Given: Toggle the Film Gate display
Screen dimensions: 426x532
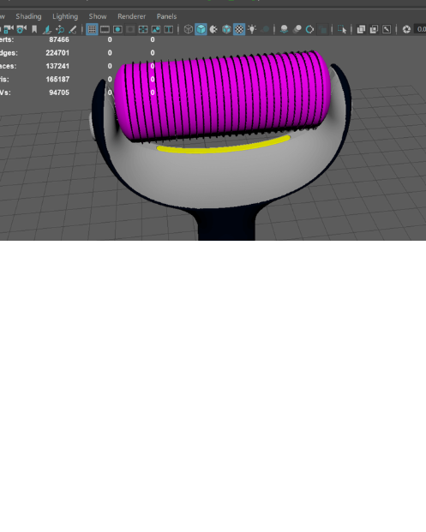Looking at the screenshot, I should (x=105, y=29).
